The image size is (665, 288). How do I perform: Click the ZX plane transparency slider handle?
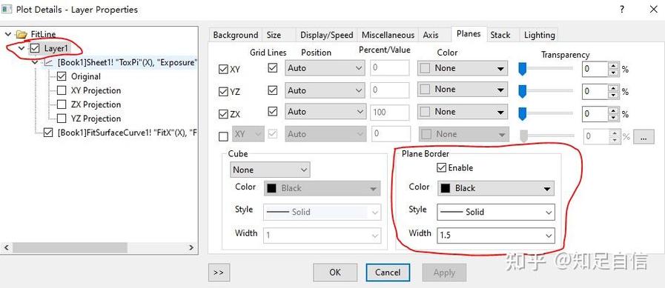click(523, 113)
